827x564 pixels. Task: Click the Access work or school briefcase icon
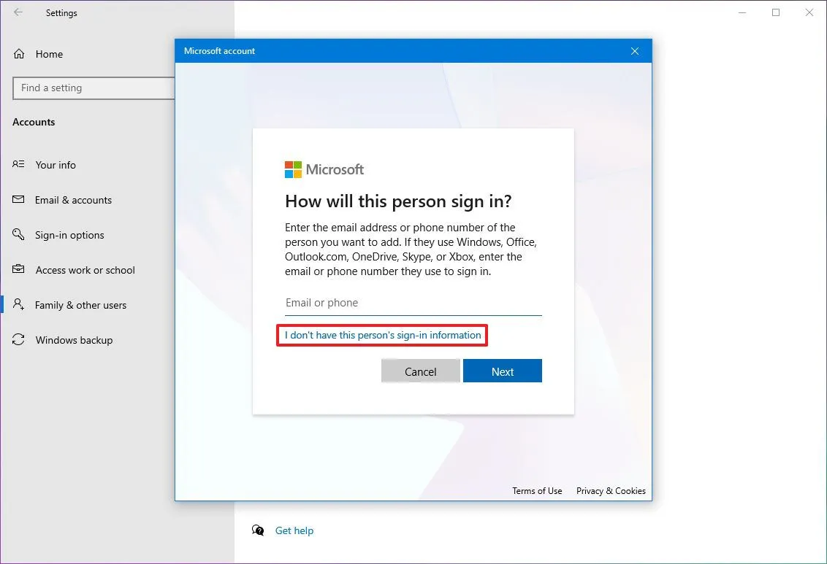17,270
